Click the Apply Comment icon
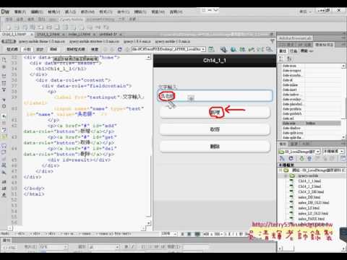The width and height of the screenshot is (347, 260). click(4, 146)
